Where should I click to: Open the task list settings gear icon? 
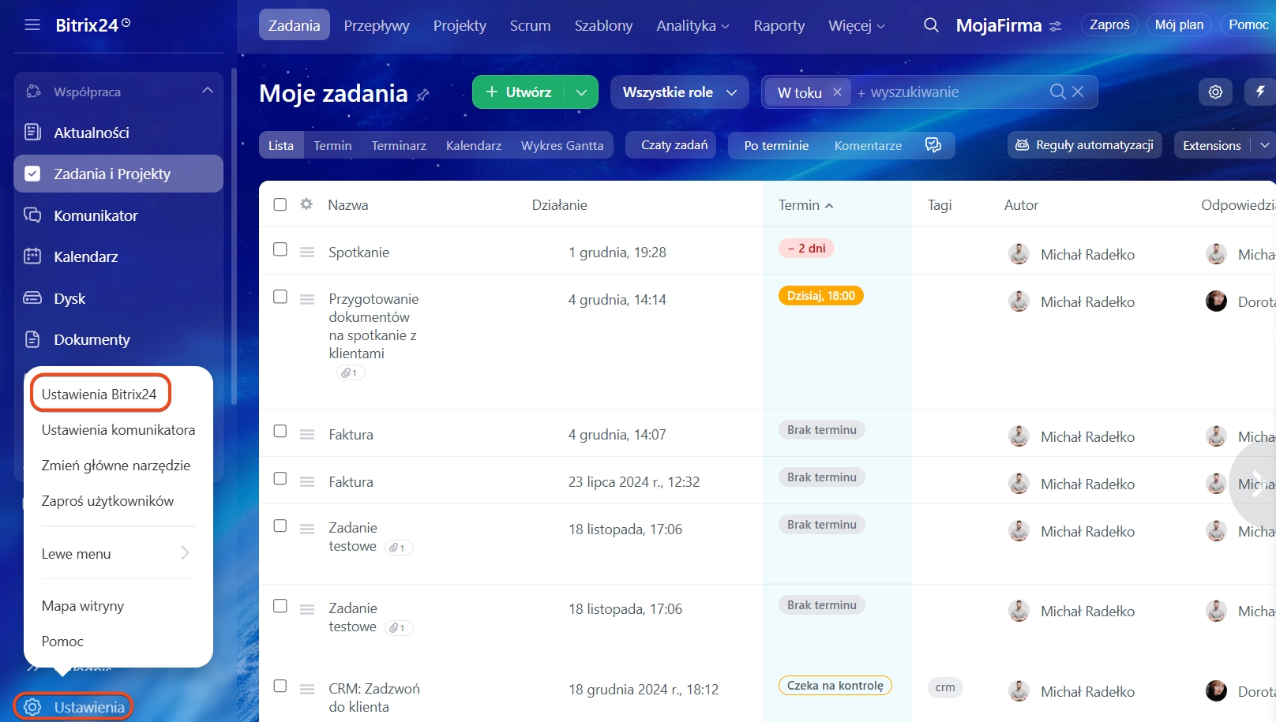click(x=1215, y=92)
